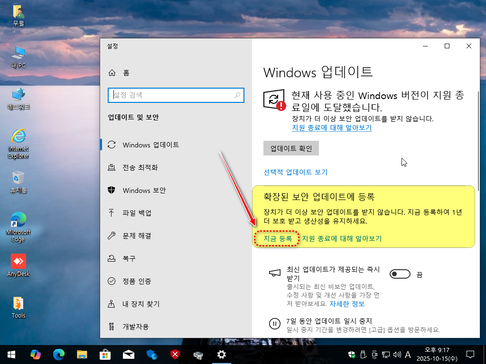Screen dimensions: 486x364
Task: Click the home icon next to 홈
Action: click(112, 73)
